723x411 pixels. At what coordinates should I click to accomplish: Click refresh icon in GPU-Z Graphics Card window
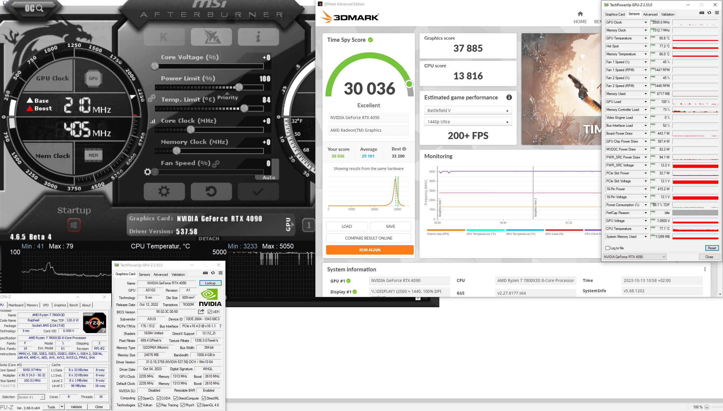[x=213, y=273]
